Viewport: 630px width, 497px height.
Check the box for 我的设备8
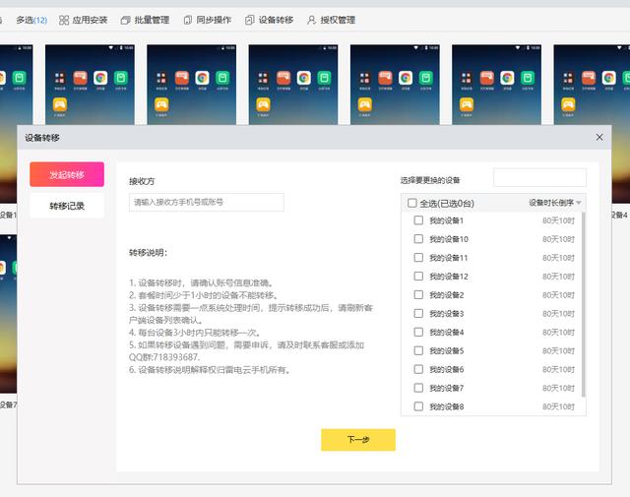click(x=418, y=406)
